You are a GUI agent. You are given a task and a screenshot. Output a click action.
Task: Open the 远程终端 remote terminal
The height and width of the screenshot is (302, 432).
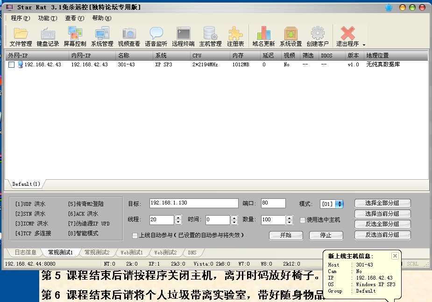(x=183, y=36)
